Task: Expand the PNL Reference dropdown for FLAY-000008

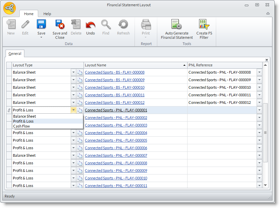Action: tap(259, 72)
